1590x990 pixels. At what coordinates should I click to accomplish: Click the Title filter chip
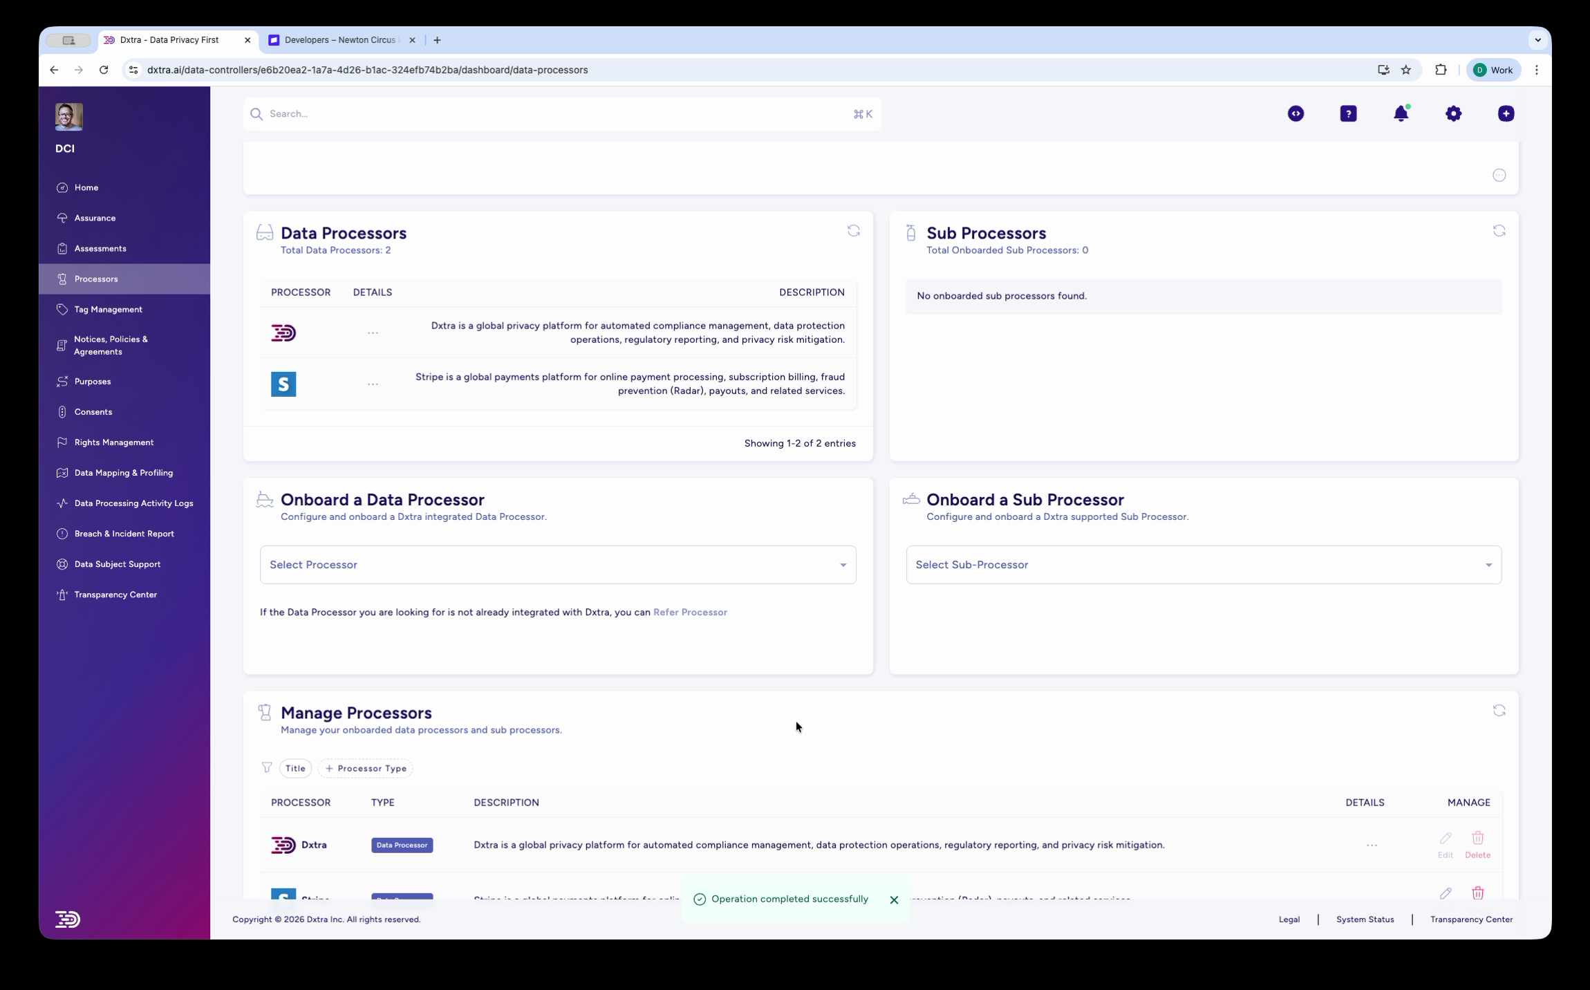coord(295,768)
